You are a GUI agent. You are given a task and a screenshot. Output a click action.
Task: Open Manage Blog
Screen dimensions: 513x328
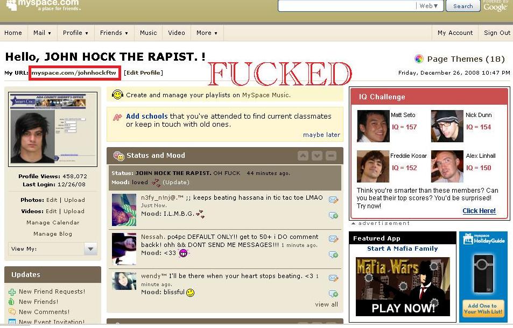coord(53,234)
